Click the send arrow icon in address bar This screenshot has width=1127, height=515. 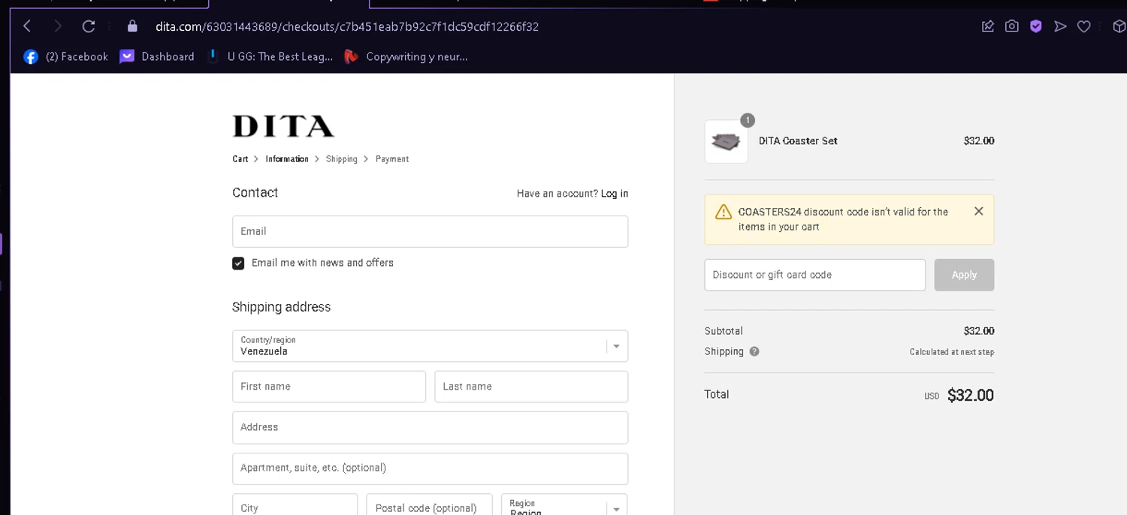coord(1060,26)
